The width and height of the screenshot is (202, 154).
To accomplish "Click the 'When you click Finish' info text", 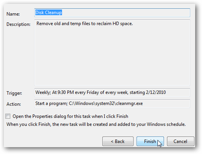I will 96,124.
